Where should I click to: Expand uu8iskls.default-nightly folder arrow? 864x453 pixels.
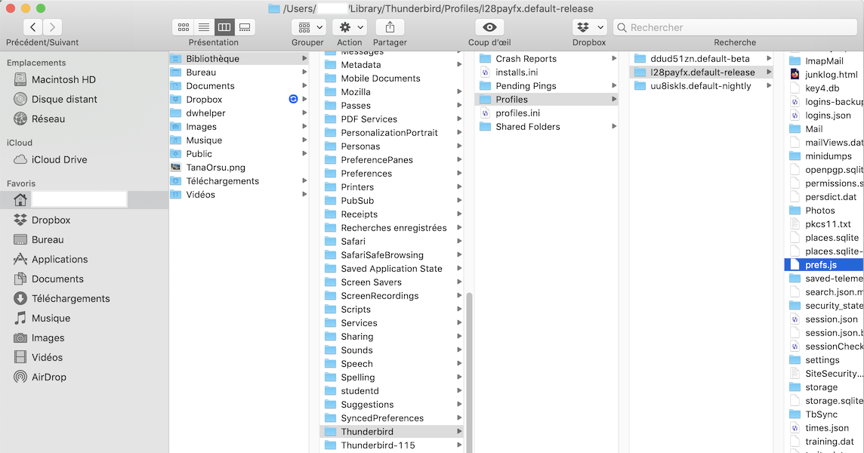pos(769,86)
